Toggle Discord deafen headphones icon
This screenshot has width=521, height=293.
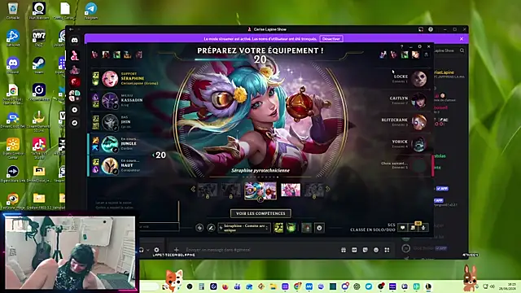point(141,250)
